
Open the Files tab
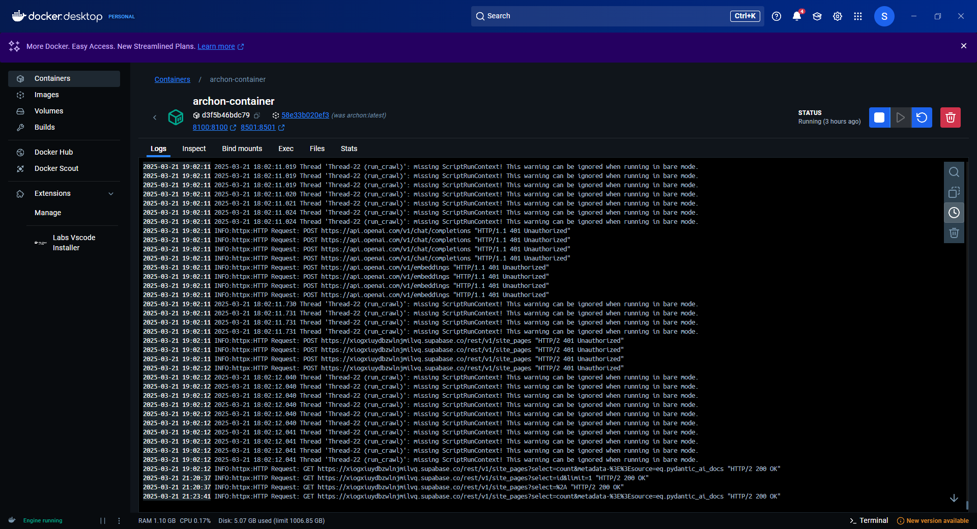[317, 149]
